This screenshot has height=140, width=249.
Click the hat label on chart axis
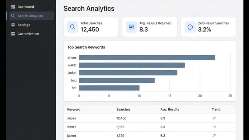[x=74, y=88]
